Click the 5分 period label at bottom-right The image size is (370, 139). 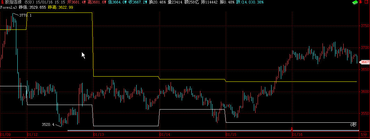click(x=363, y=134)
